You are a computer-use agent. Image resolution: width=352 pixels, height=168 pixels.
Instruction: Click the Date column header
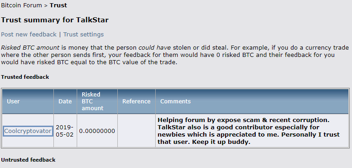coord(65,101)
